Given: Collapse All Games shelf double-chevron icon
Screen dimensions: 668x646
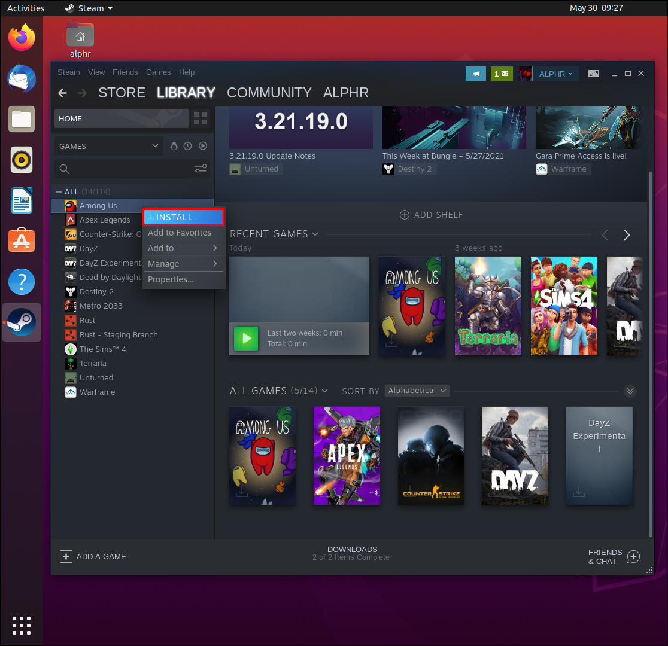Looking at the screenshot, I should click(x=630, y=391).
